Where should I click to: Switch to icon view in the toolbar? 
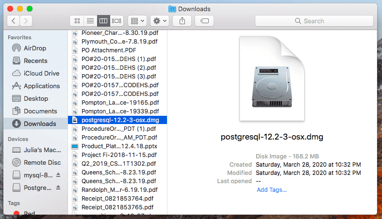click(x=77, y=21)
